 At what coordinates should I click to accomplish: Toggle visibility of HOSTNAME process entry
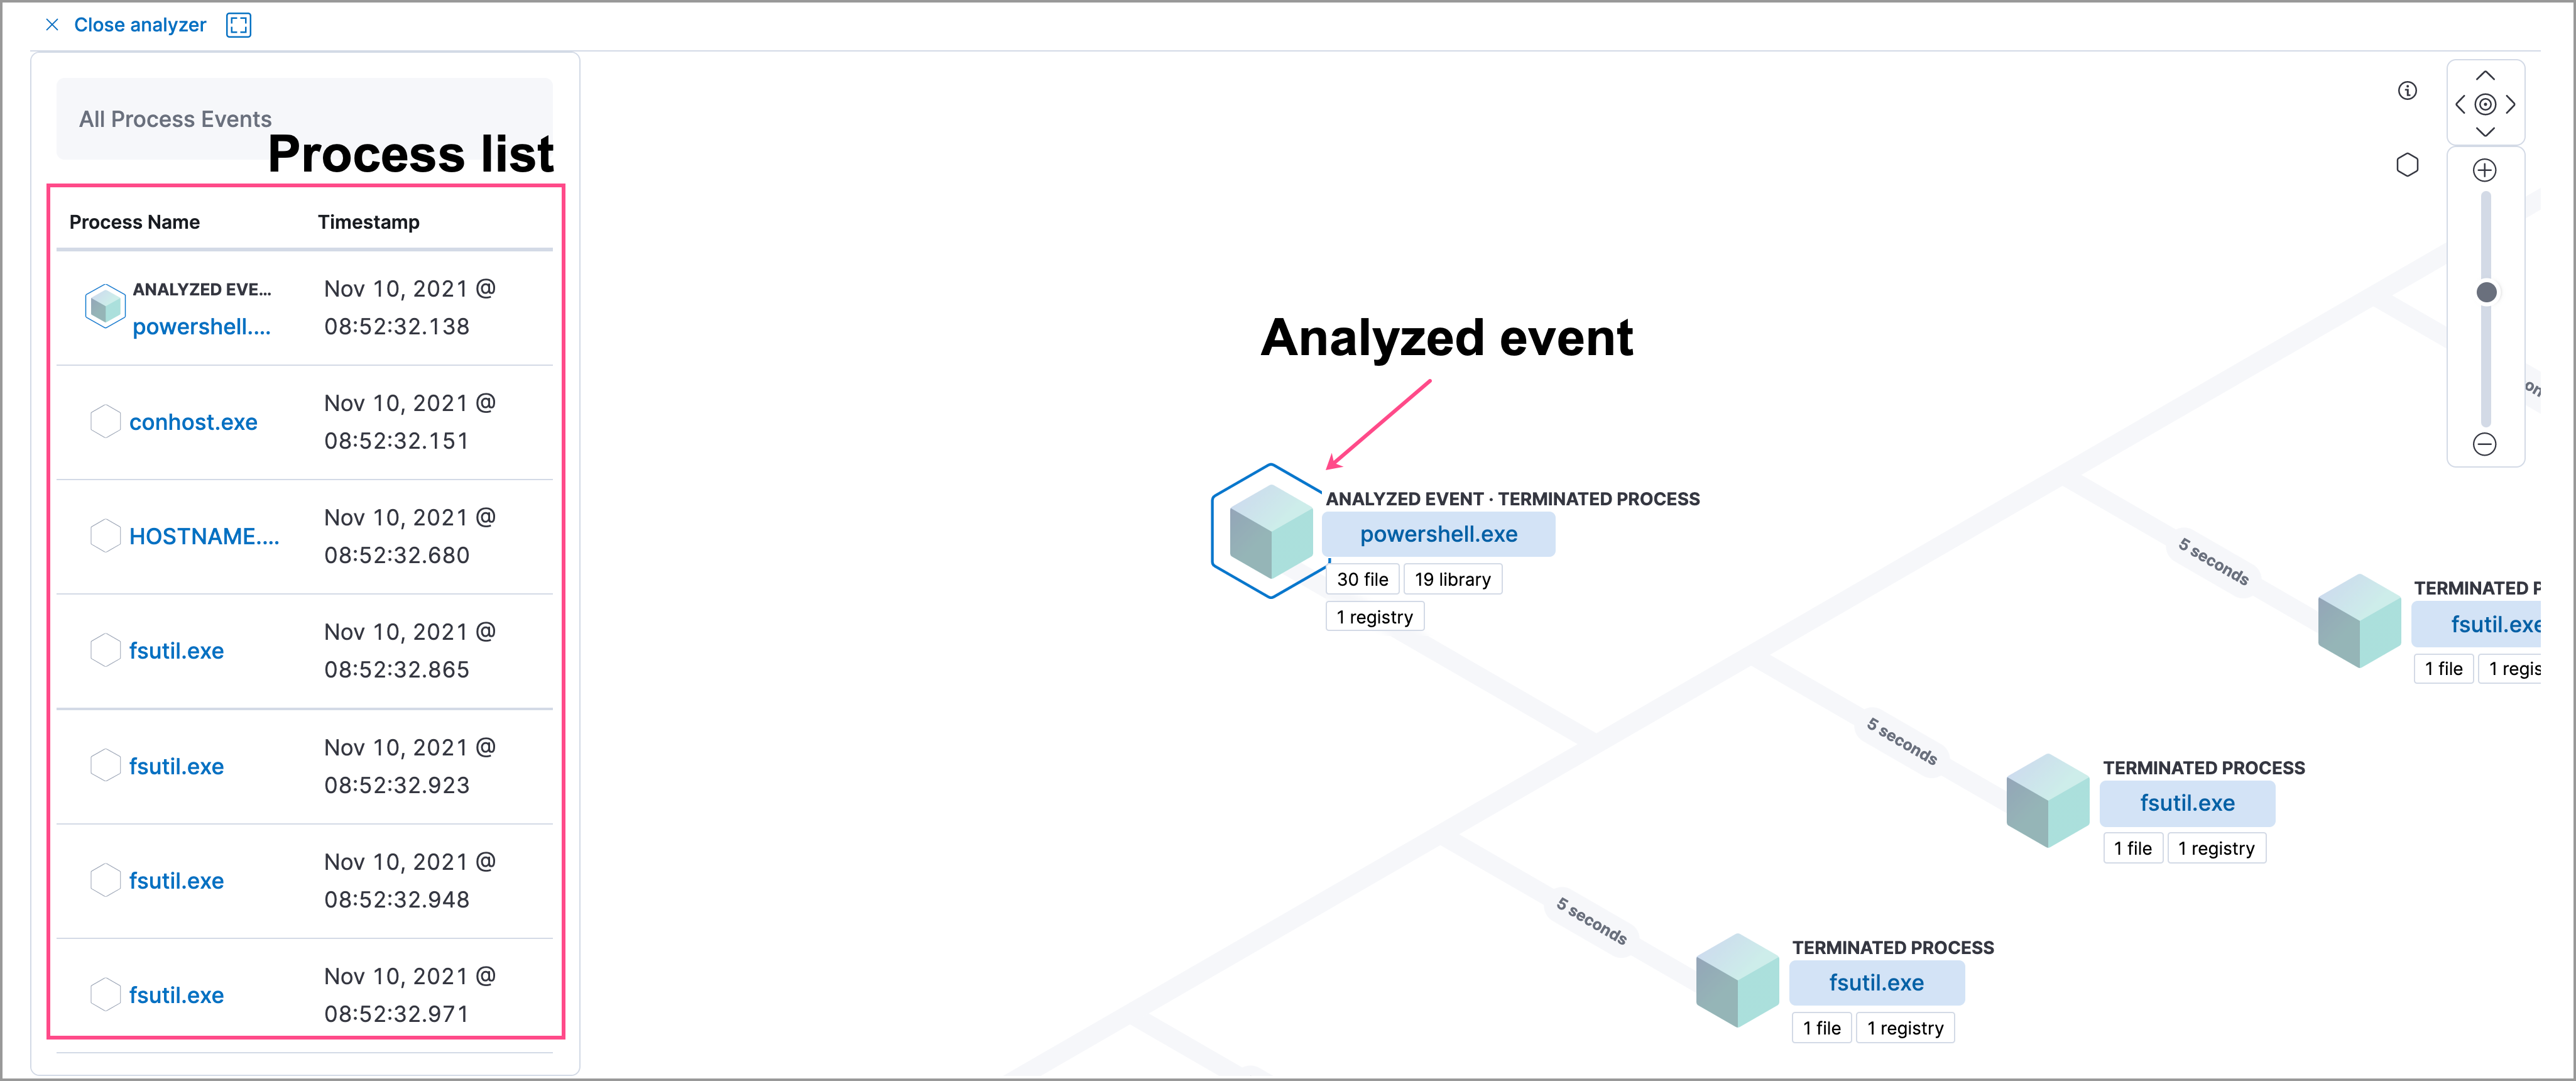(102, 537)
